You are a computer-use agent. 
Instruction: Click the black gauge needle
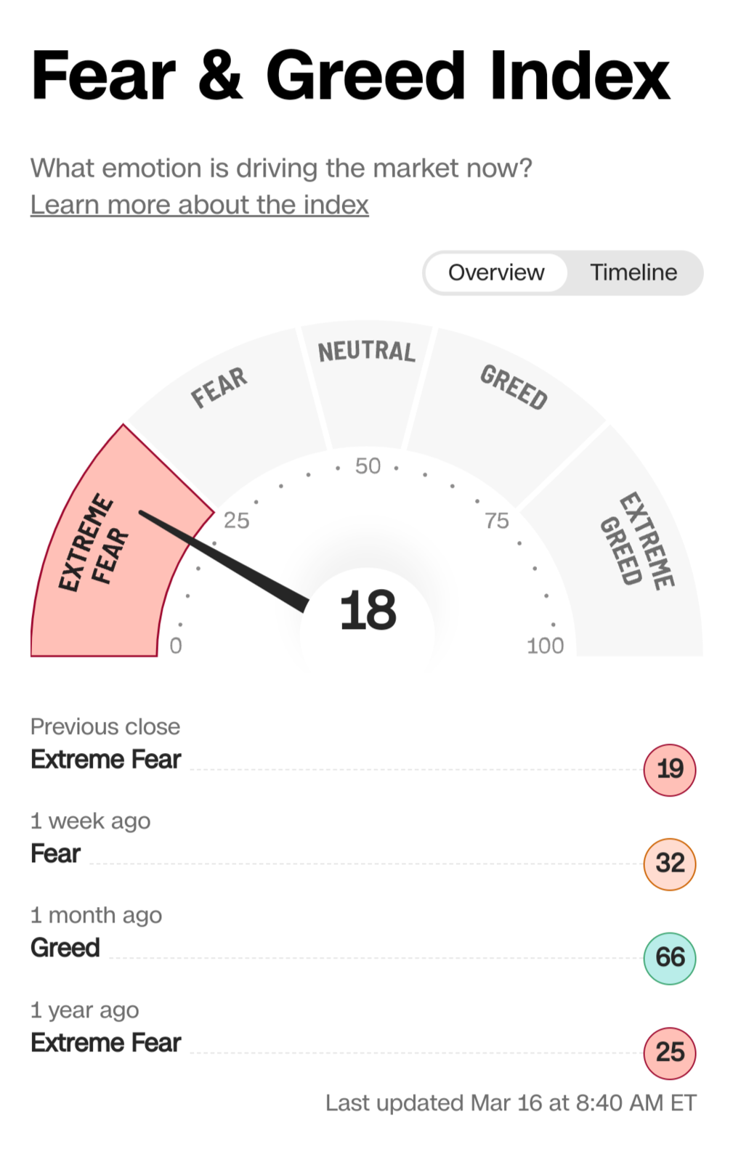pyautogui.click(x=224, y=561)
